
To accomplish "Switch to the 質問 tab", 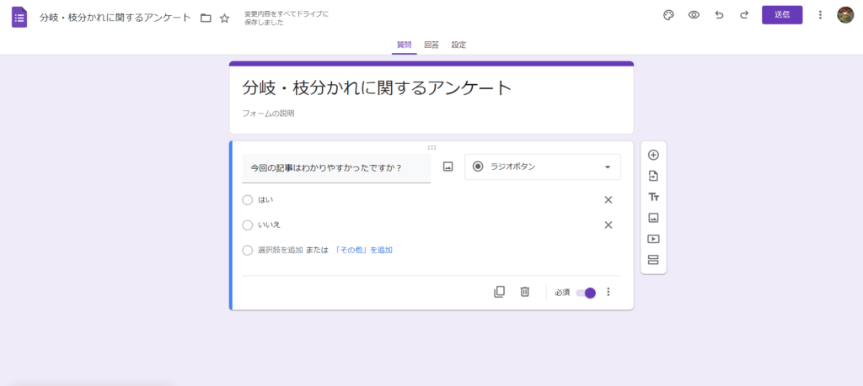I will coord(404,45).
